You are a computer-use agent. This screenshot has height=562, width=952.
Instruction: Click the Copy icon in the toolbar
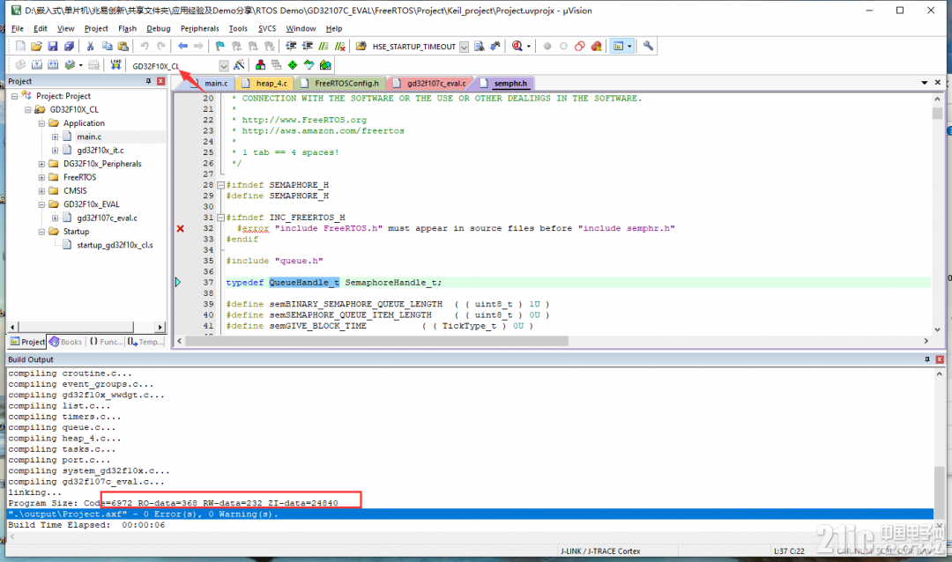[x=107, y=46]
